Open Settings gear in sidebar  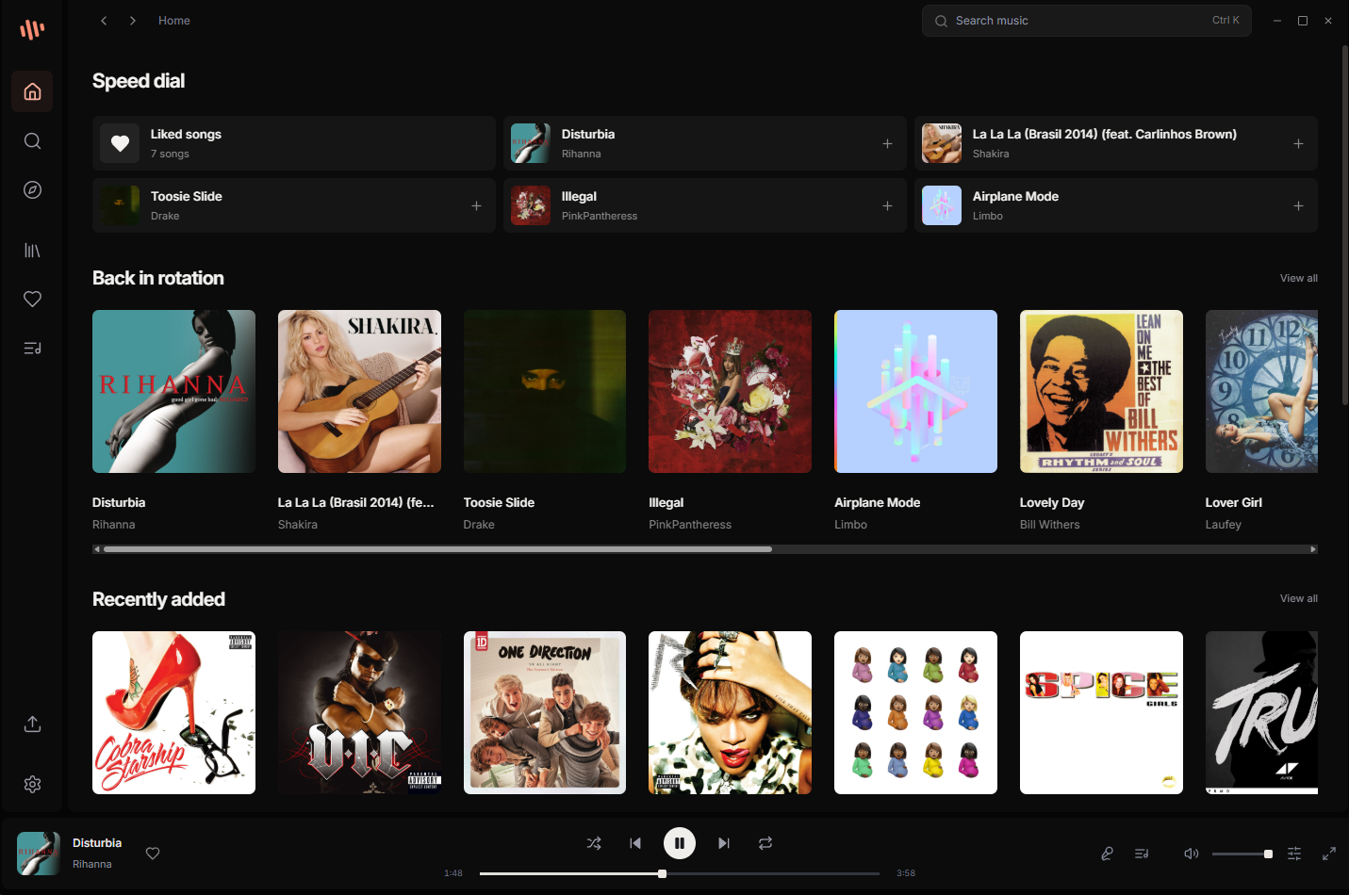point(32,785)
